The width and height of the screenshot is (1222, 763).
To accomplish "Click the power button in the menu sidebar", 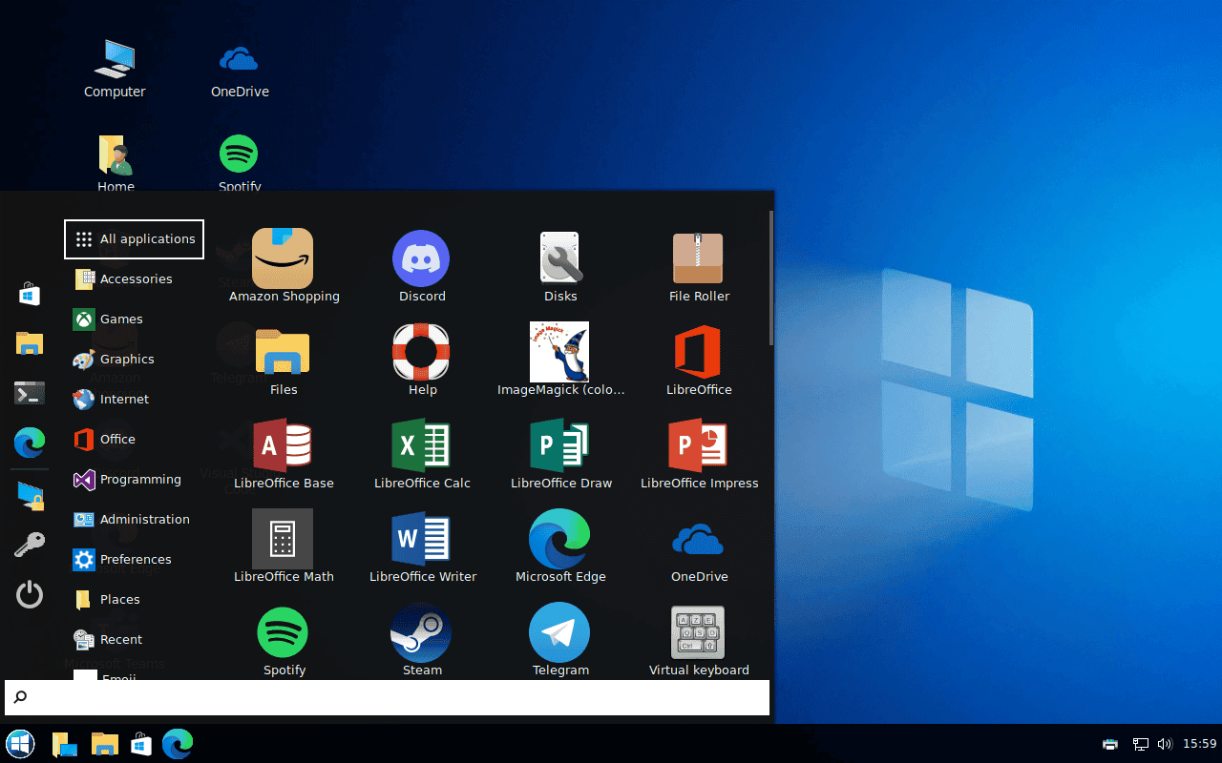I will (30, 595).
